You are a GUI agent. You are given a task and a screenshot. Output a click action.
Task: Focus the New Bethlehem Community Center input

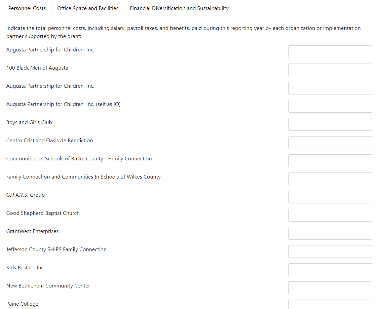point(330,288)
